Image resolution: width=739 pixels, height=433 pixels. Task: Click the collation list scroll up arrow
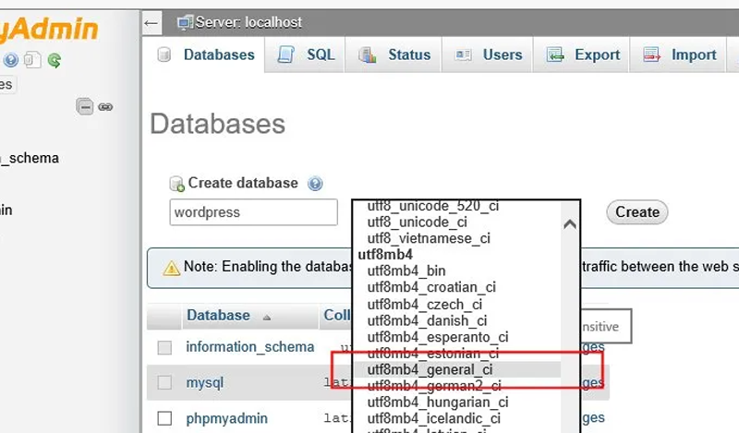[569, 223]
